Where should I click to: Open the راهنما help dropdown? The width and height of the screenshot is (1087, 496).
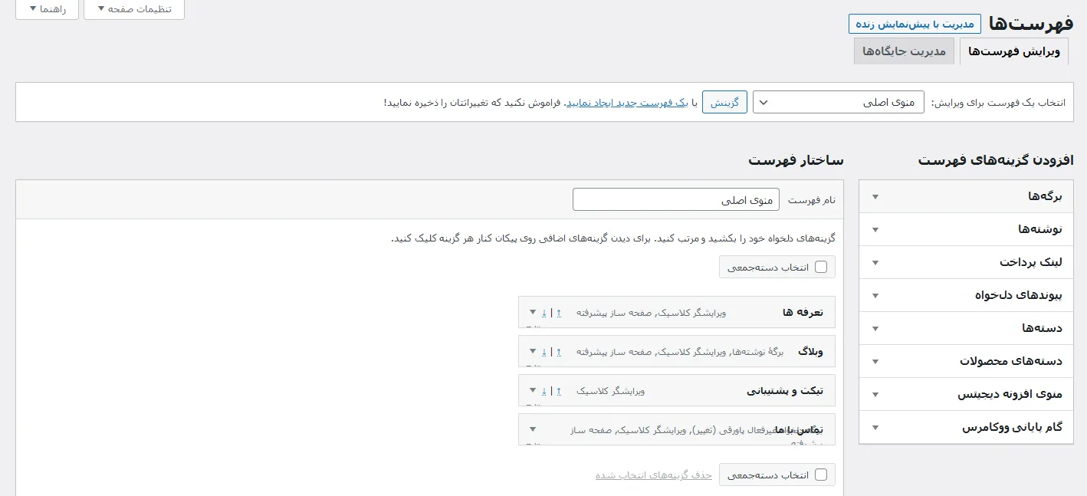[47, 9]
